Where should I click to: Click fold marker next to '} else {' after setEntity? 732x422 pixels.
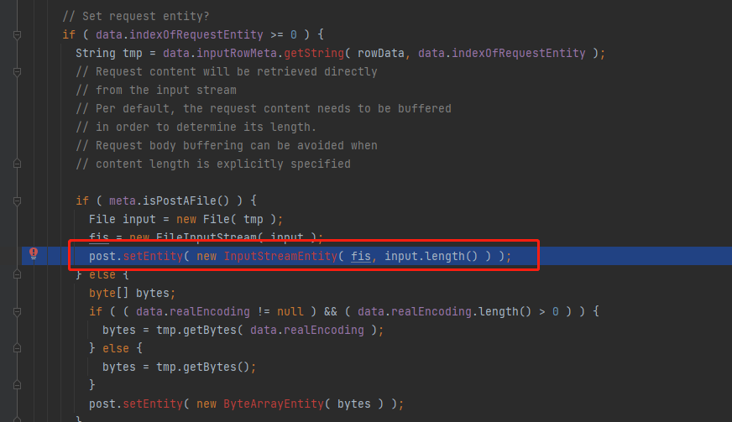18,274
